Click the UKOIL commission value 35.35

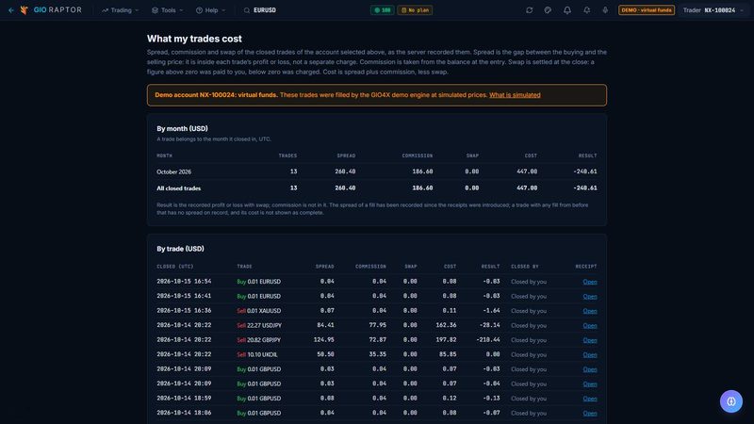(x=378, y=355)
